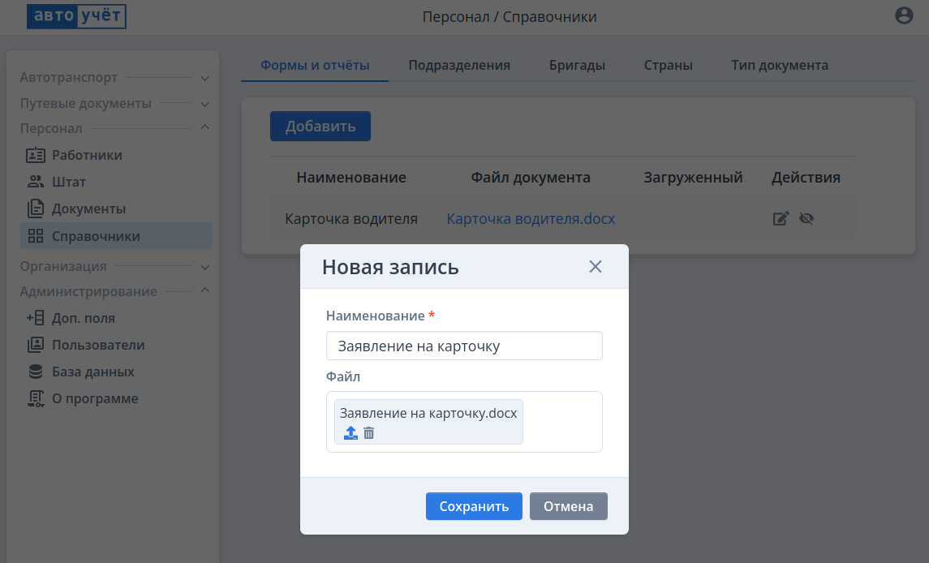Viewport: 929px width, 563px height.
Task: Click the upload icon under attached file
Action: (351, 433)
